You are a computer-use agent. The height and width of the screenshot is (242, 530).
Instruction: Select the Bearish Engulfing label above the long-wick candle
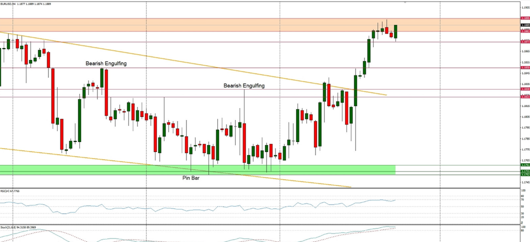[x=243, y=85]
